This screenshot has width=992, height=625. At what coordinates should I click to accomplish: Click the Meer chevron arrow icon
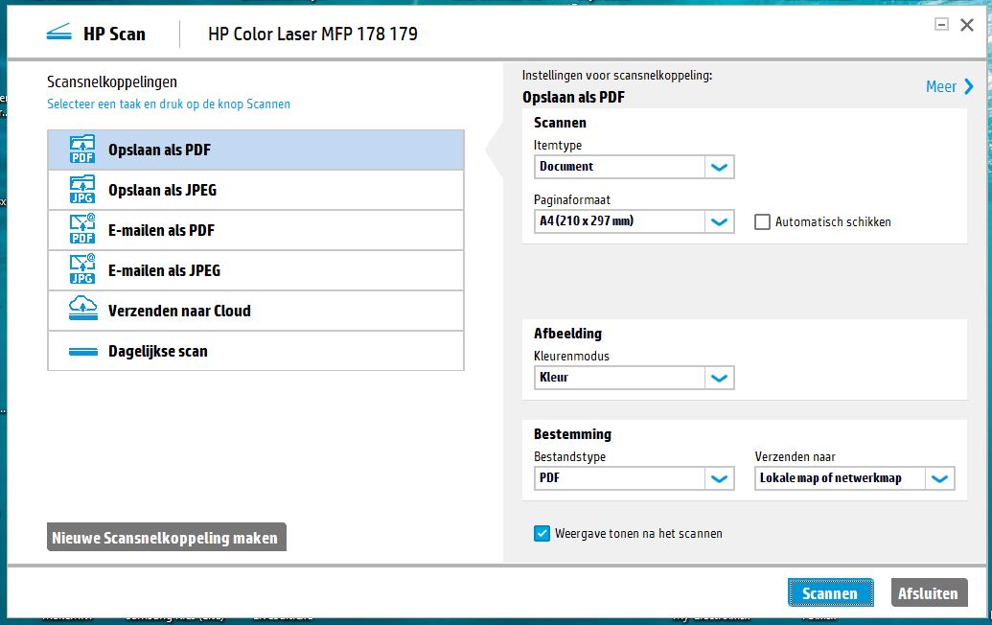click(968, 87)
